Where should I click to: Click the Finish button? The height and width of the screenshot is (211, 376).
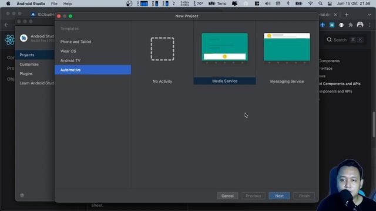coord(304,196)
